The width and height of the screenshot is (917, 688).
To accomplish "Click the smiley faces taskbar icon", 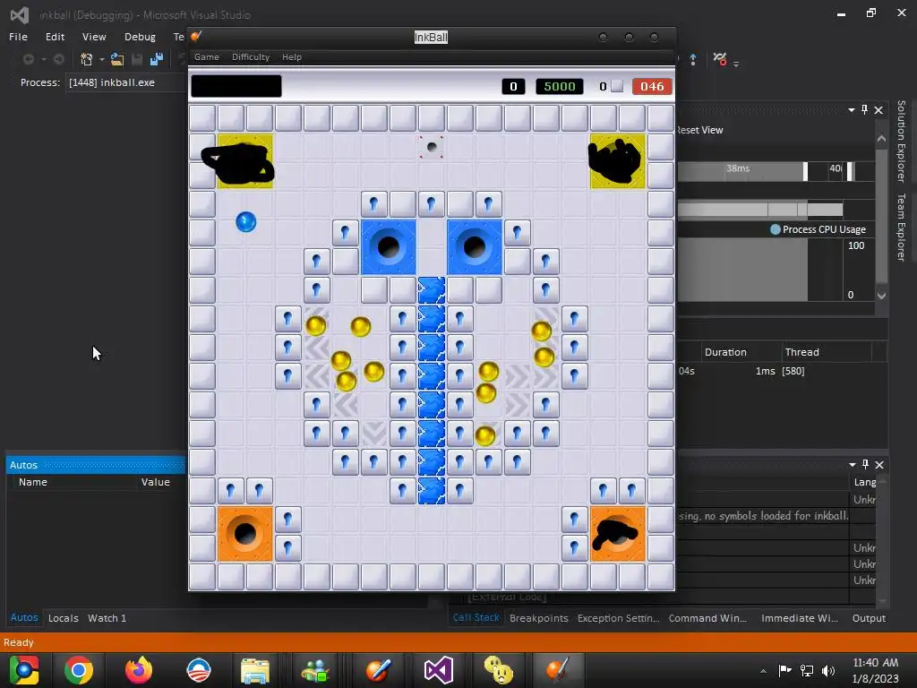I will pyautogui.click(x=498, y=670).
